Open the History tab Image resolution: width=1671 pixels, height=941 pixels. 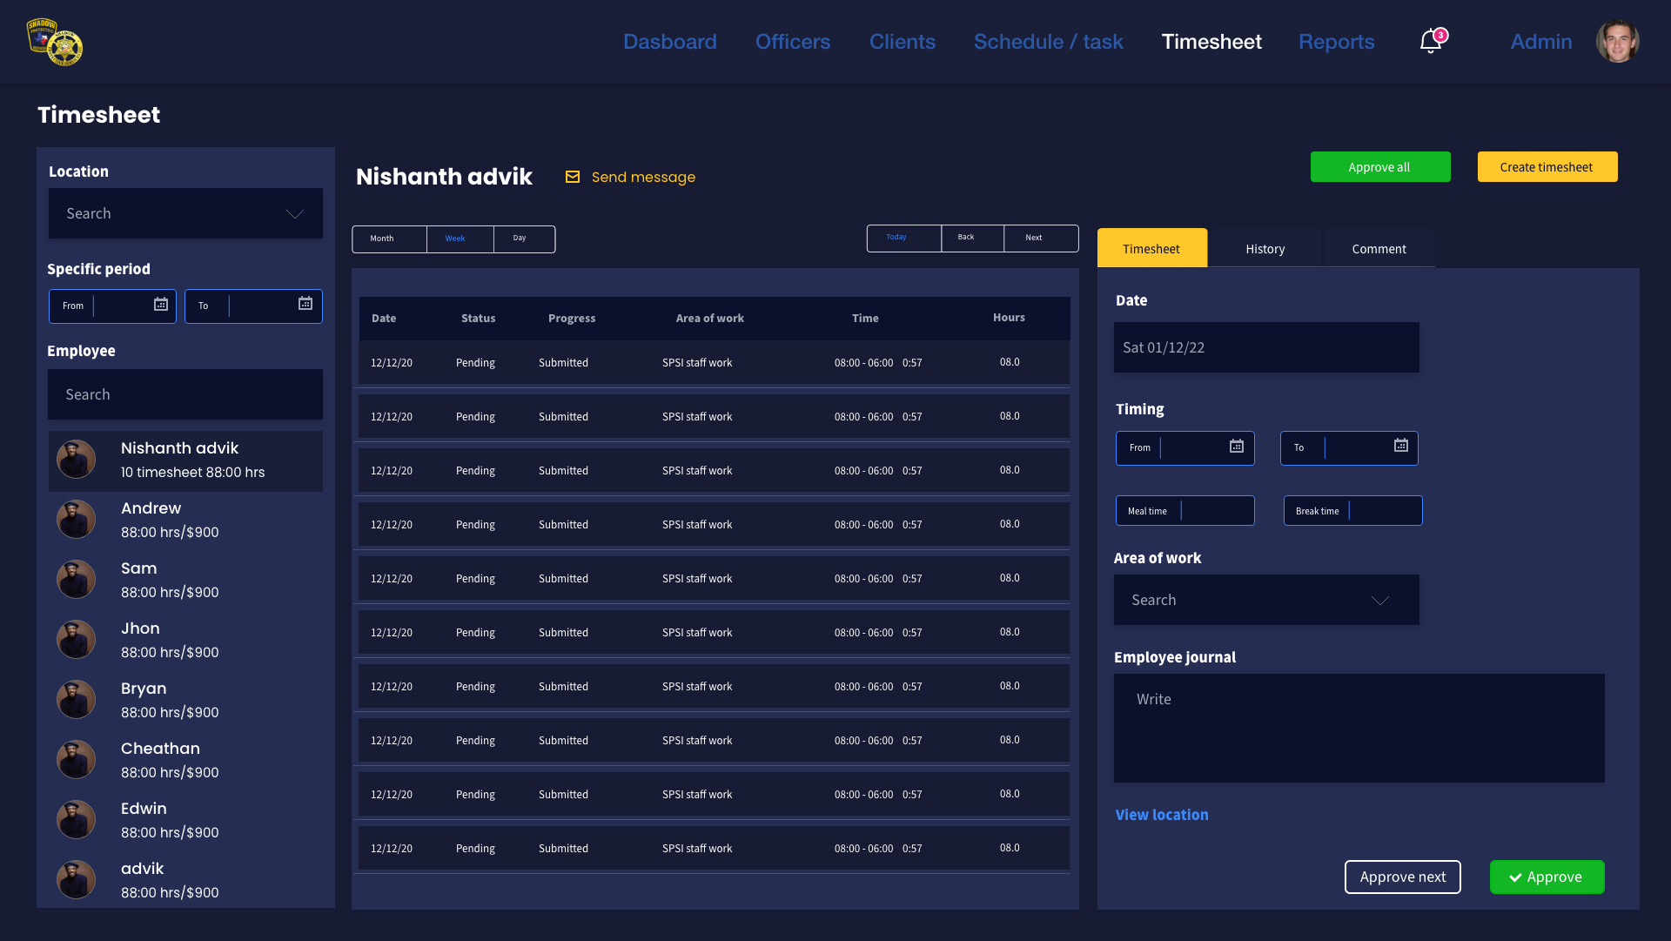coord(1265,249)
